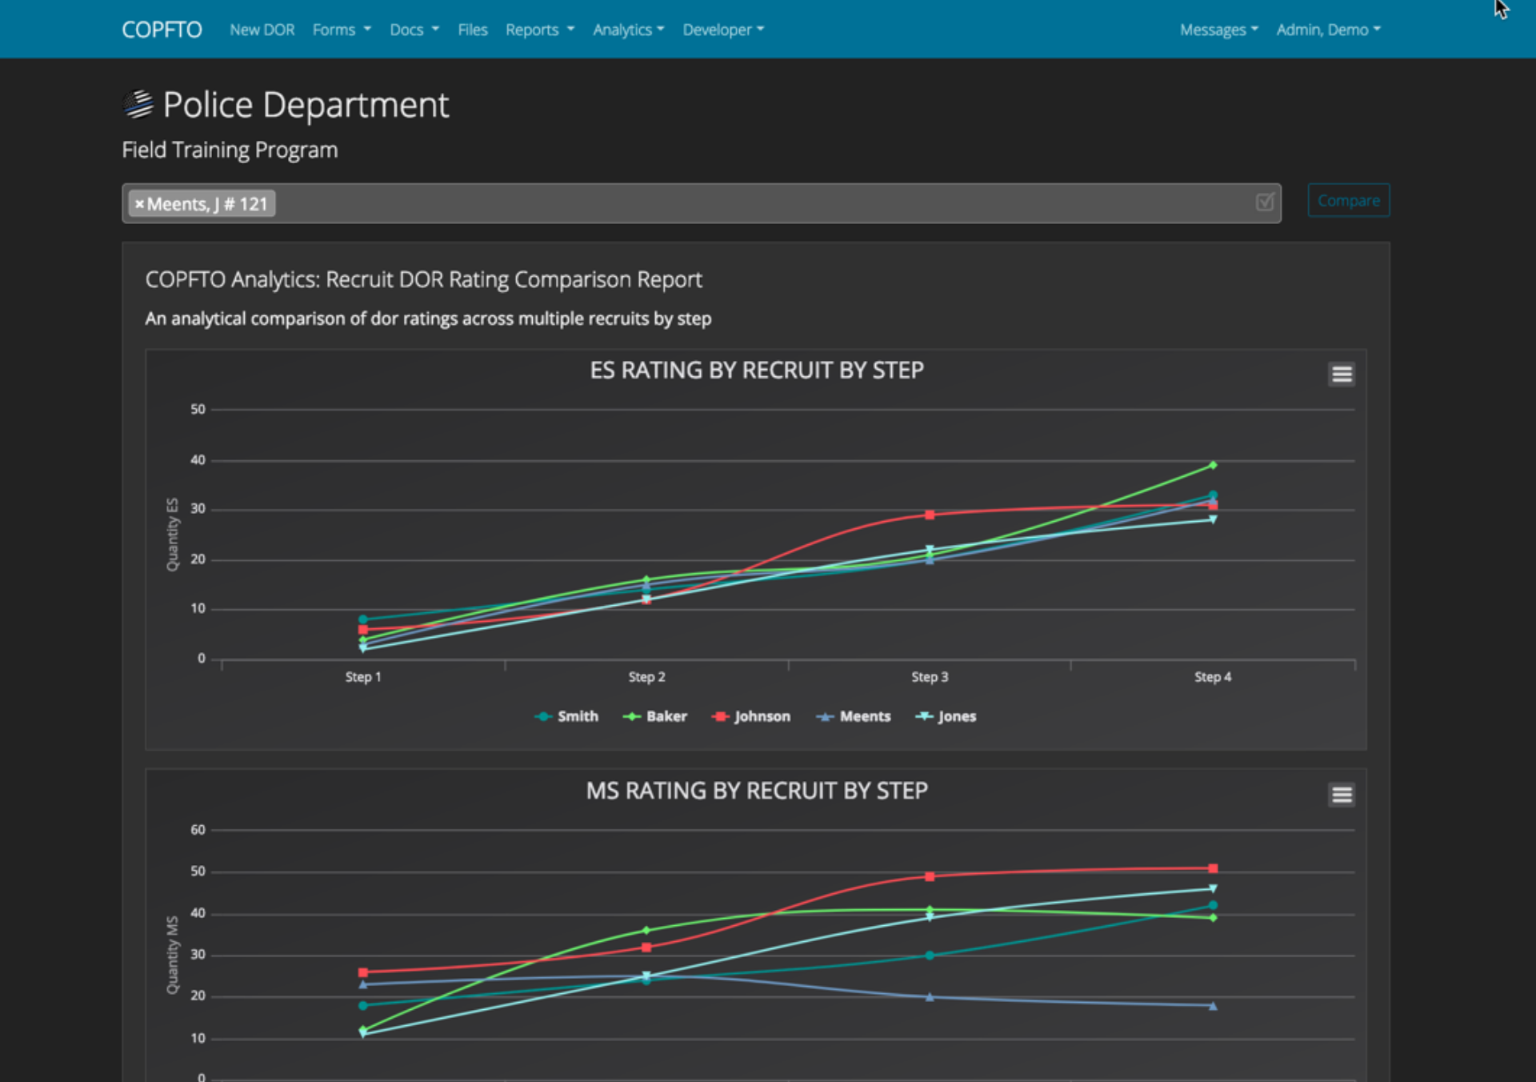Click the 'MS RATING BY RECRUIT BY STEP' title

click(x=757, y=791)
